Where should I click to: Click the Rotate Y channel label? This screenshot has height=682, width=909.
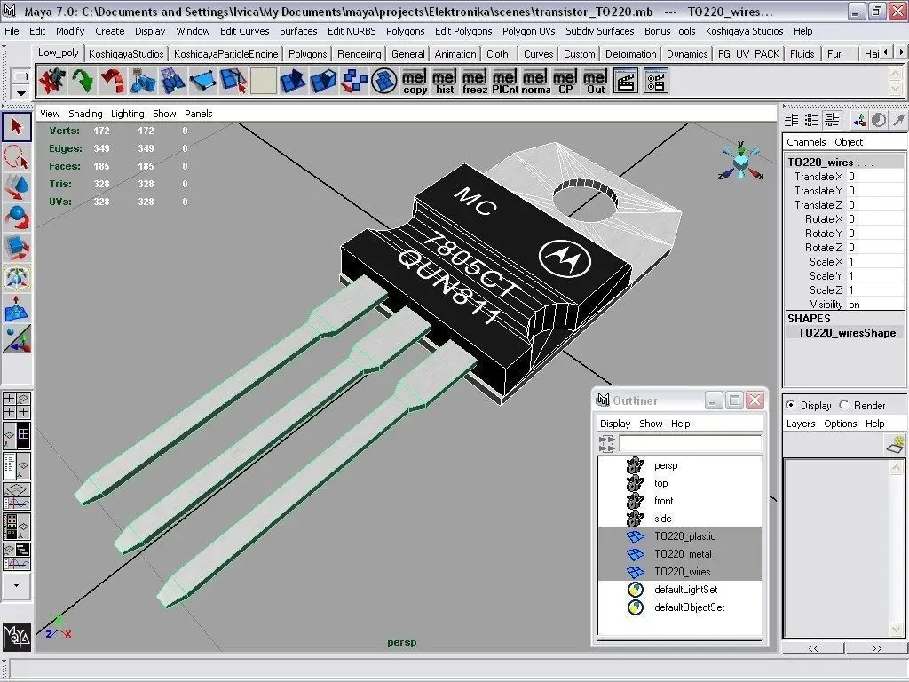pos(823,234)
